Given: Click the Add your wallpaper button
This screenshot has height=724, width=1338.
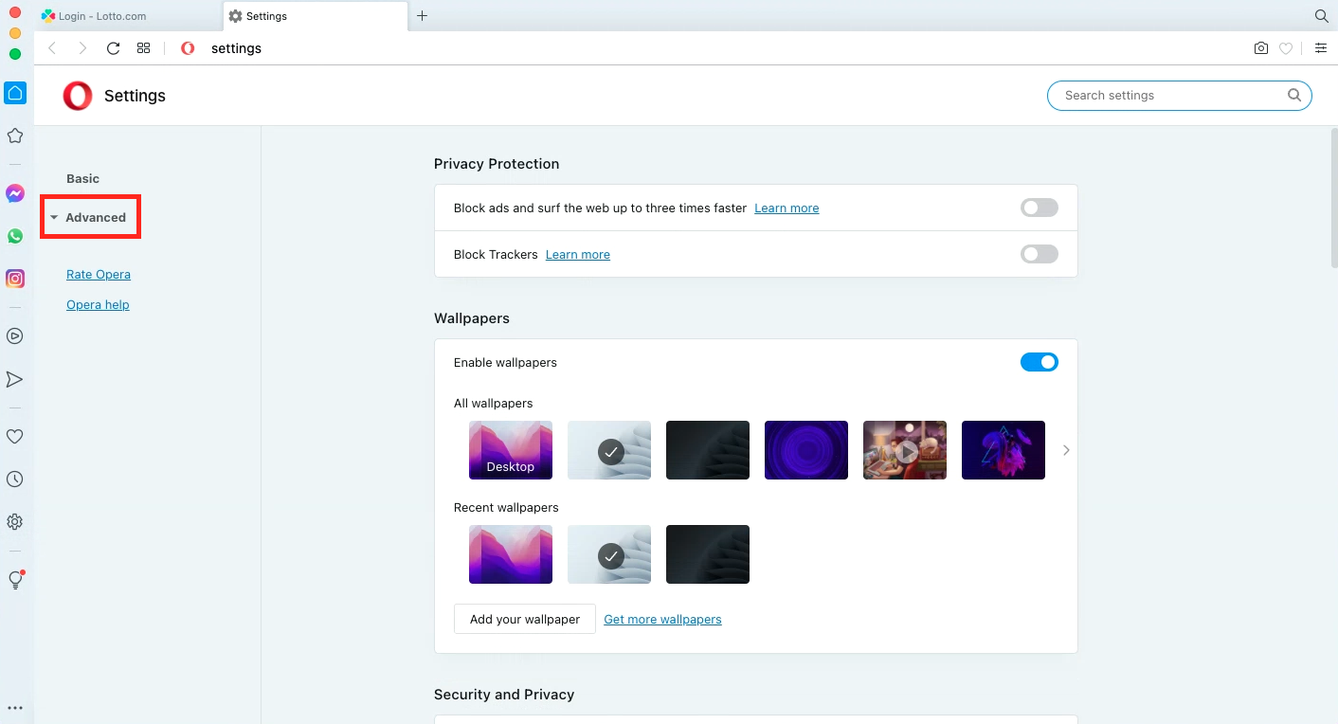Looking at the screenshot, I should [x=525, y=619].
